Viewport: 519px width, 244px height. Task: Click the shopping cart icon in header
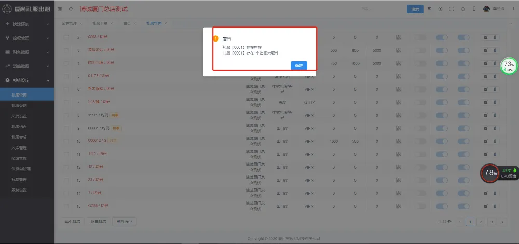(429, 9)
